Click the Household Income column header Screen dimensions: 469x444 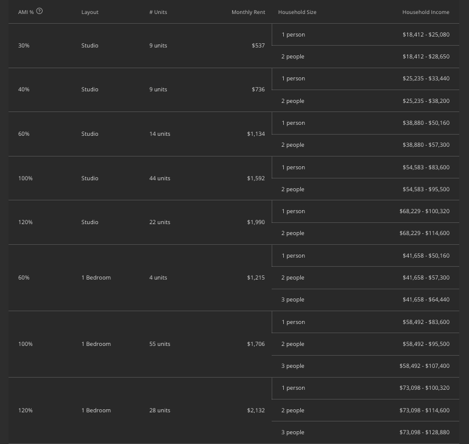coord(426,12)
